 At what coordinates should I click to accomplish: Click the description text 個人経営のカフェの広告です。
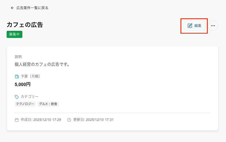tap(42, 64)
